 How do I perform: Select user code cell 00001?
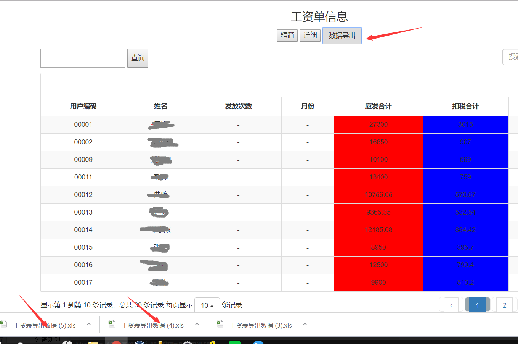pyautogui.click(x=83, y=124)
